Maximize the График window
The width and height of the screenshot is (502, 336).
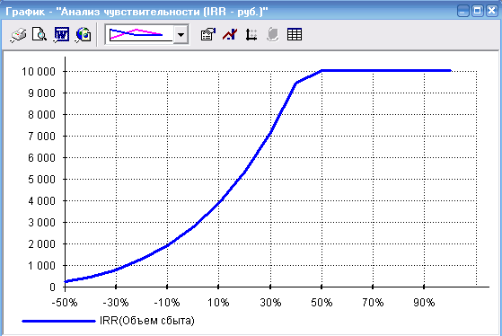[x=478, y=11]
